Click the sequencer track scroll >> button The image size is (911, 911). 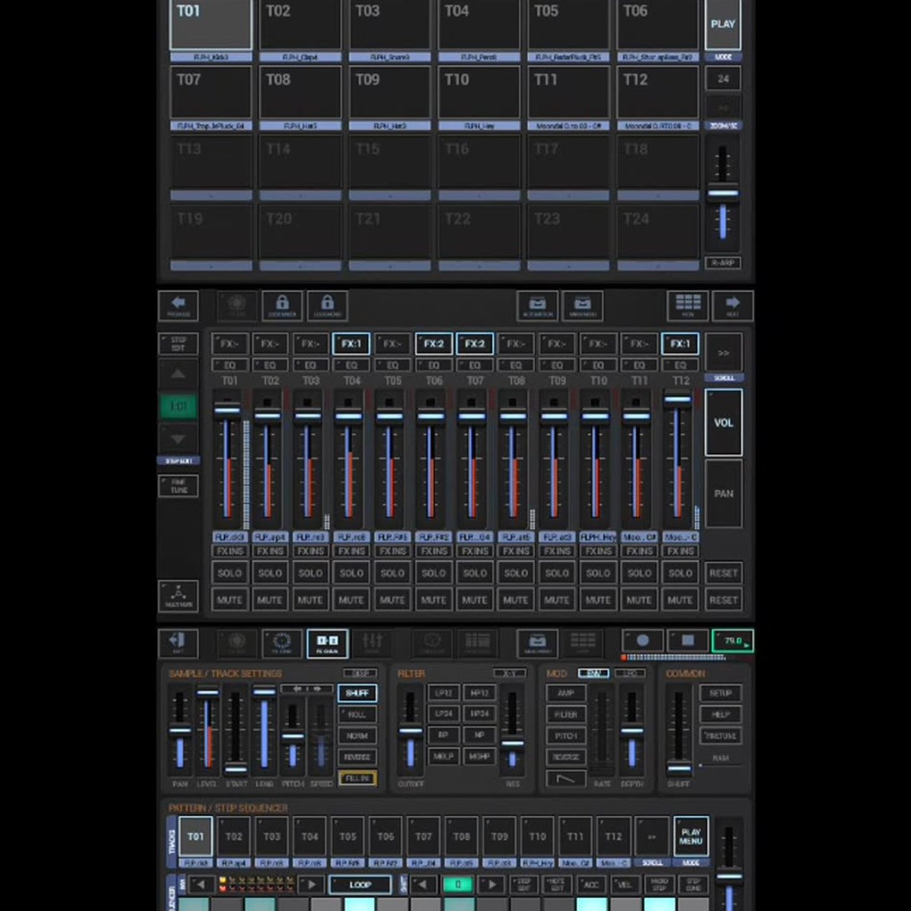tap(652, 837)
